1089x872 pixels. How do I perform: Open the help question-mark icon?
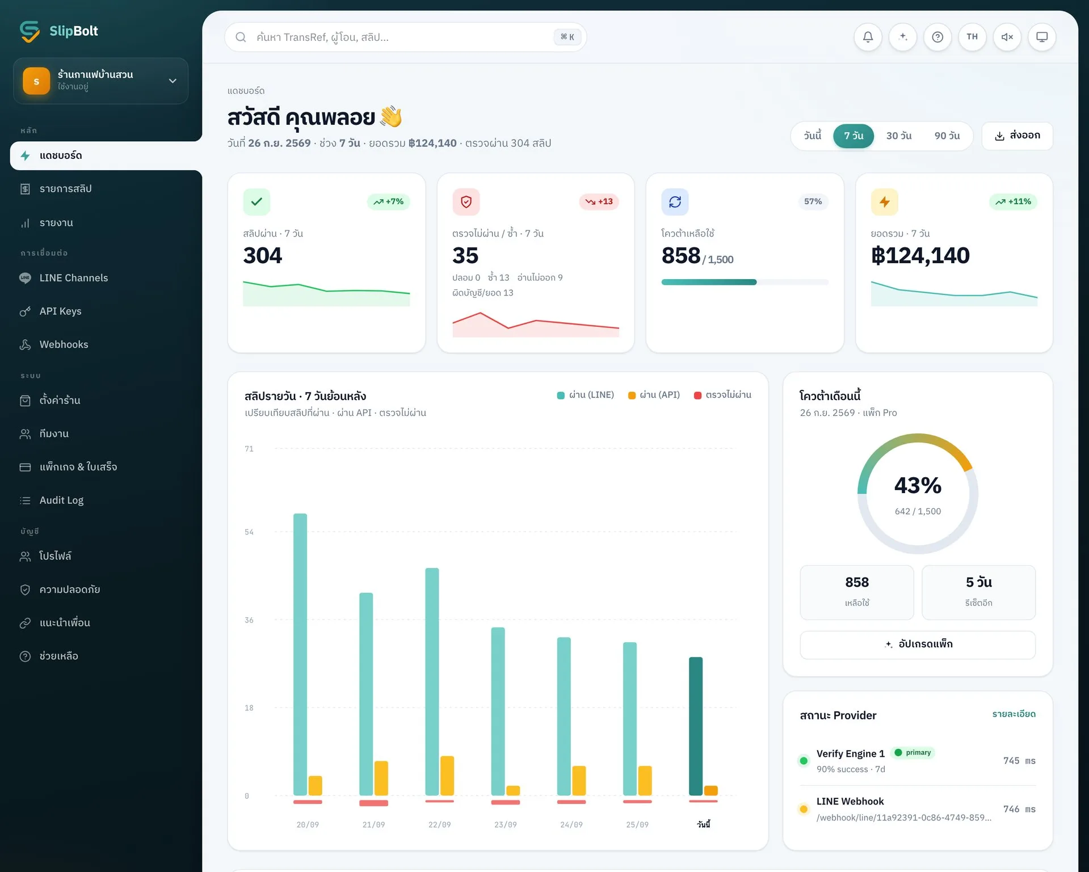pyautogui.click(x=937, y=37)
